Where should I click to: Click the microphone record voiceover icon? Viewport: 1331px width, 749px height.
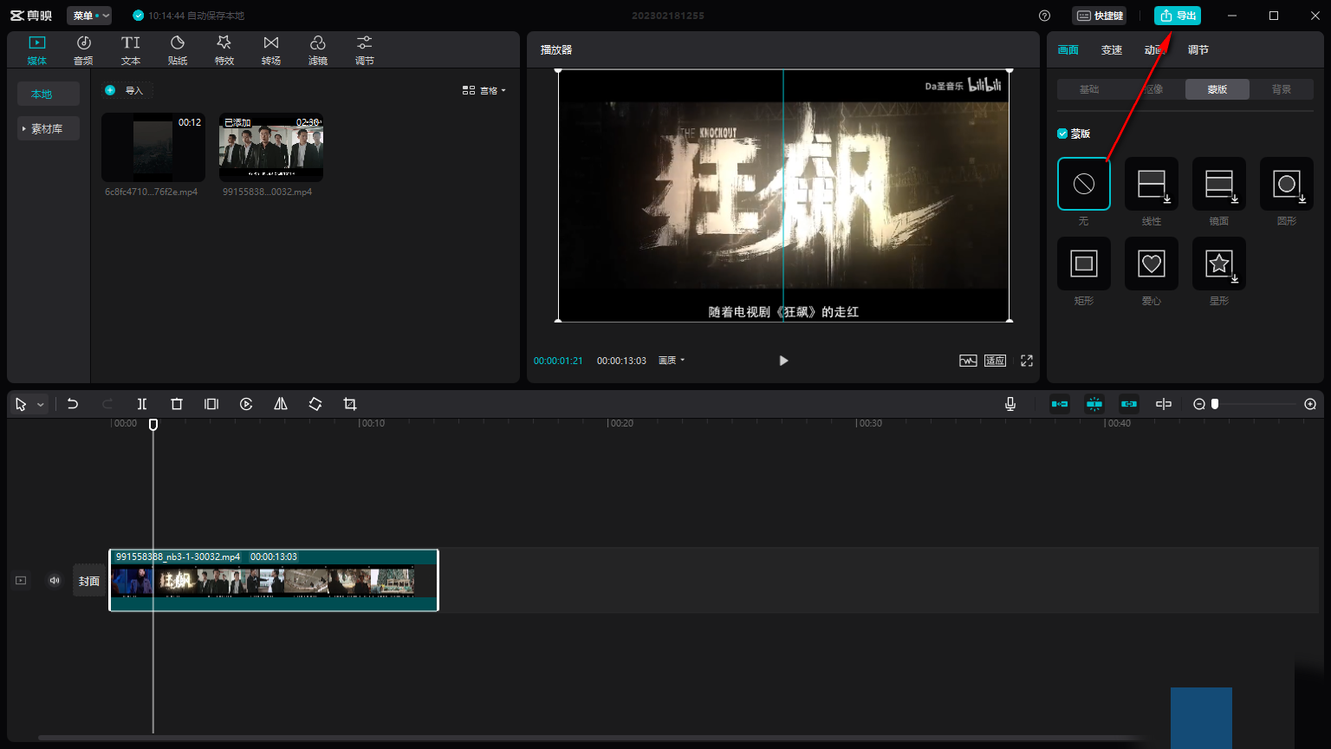pos(1010,404)
